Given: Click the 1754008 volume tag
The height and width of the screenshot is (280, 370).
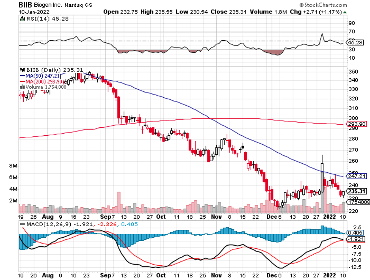Looking at the screenshot, I should tap(358, 202).
